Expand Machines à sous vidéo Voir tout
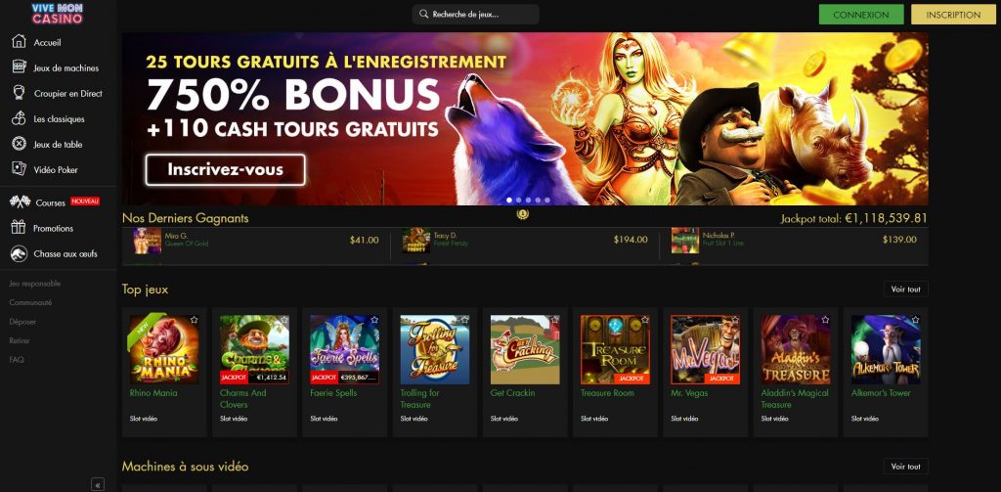This screenshot has width=1001, height=492. (906, 467)
